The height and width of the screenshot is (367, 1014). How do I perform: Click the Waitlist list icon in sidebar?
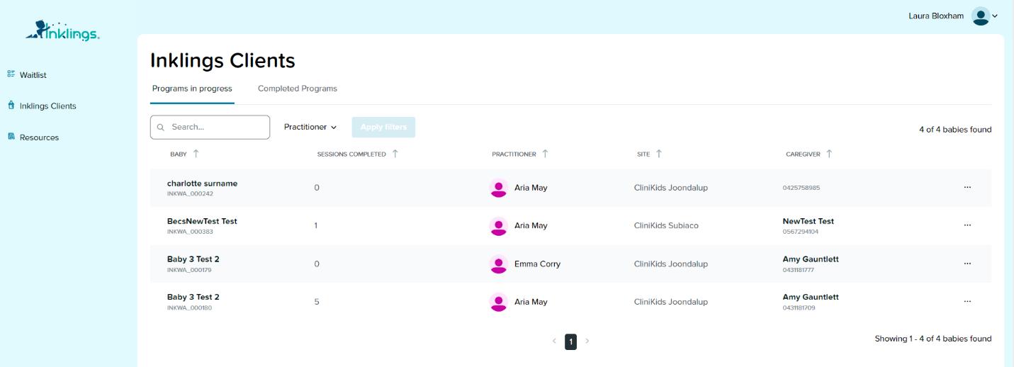tap(11, 74)
